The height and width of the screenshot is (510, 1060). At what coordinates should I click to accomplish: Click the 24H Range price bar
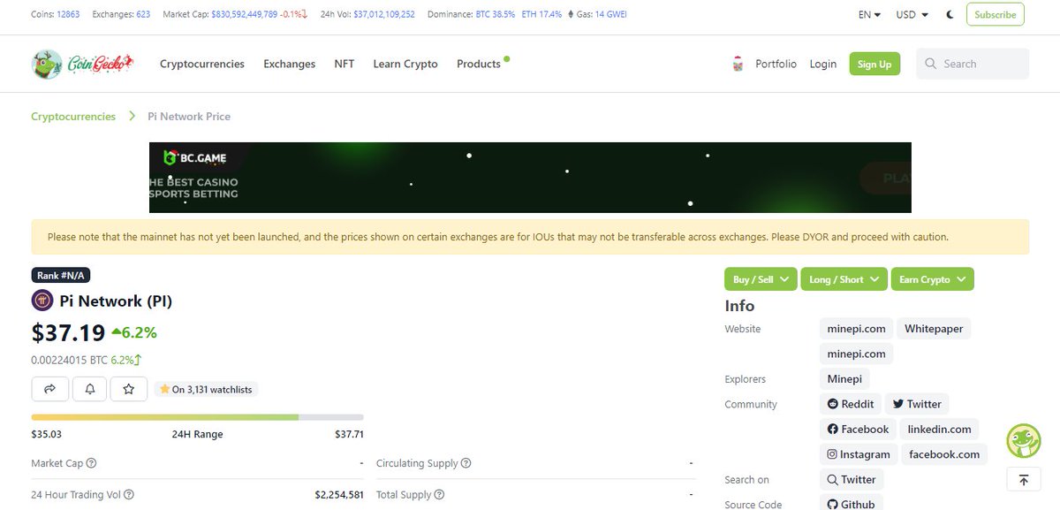[197, 417]
